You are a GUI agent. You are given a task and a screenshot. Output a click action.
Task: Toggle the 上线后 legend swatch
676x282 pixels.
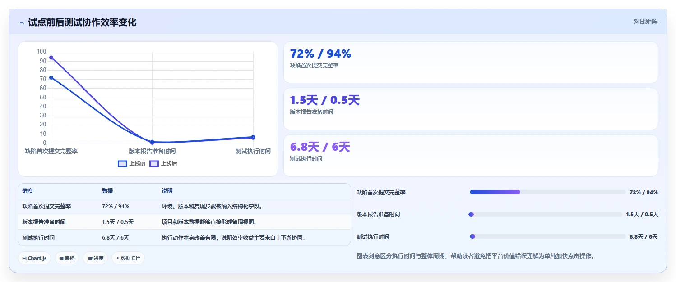pos(154,163)
